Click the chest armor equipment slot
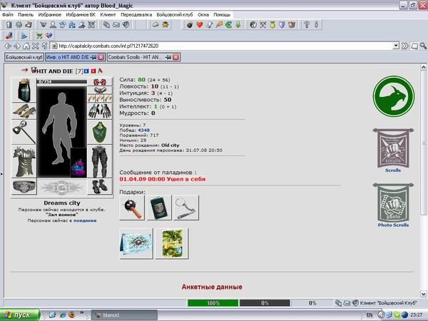Screen dimensions: 428x321 pos(24,162)
